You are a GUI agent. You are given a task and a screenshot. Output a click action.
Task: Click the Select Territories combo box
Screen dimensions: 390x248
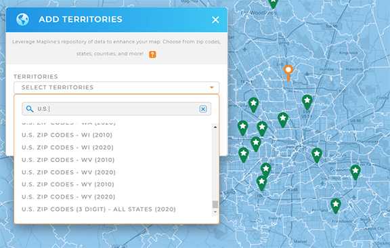(116, 87)
